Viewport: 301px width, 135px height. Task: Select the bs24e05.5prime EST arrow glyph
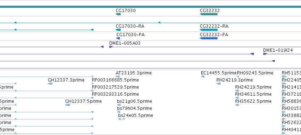(121, 119)
